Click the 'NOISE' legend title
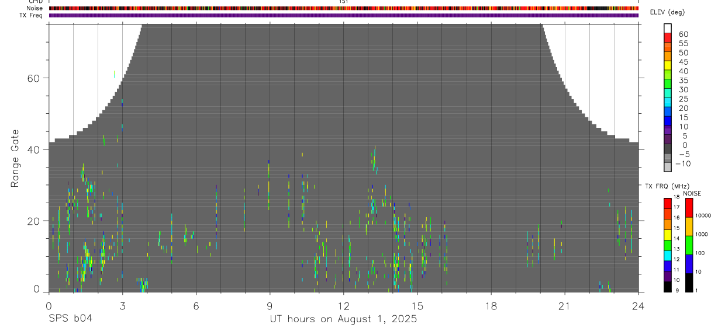Image resolution: width=718 pixels, height=331 pixels. (692, 193)
